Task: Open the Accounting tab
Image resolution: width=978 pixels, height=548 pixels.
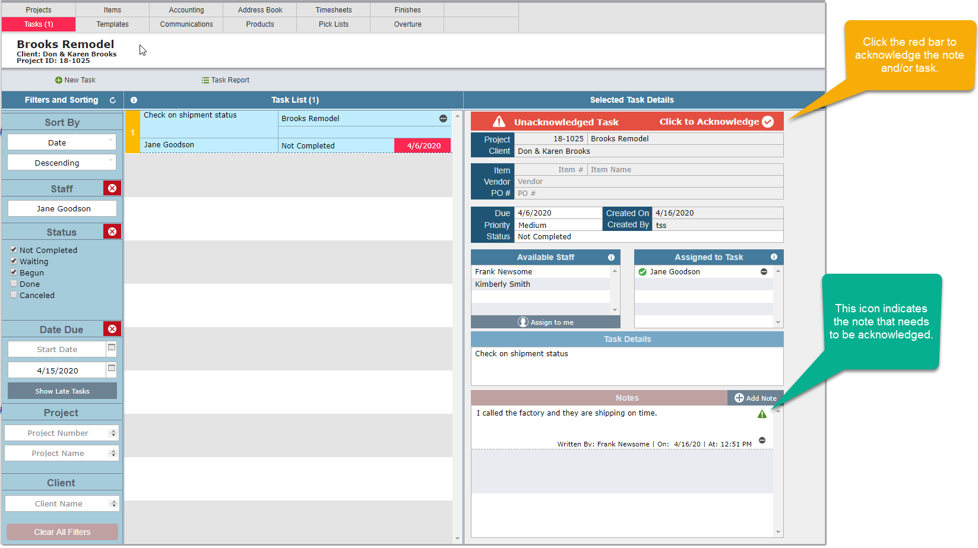Action: click(x=186, y=10)
